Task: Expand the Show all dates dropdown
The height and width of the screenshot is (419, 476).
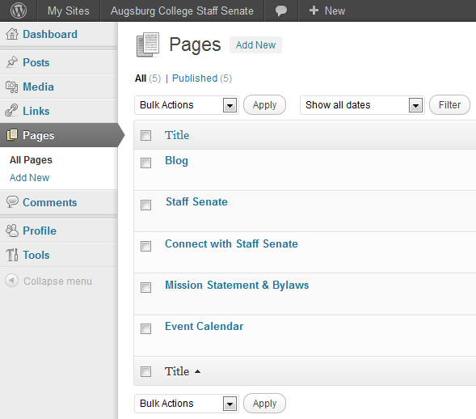Action: pos(362,105)
